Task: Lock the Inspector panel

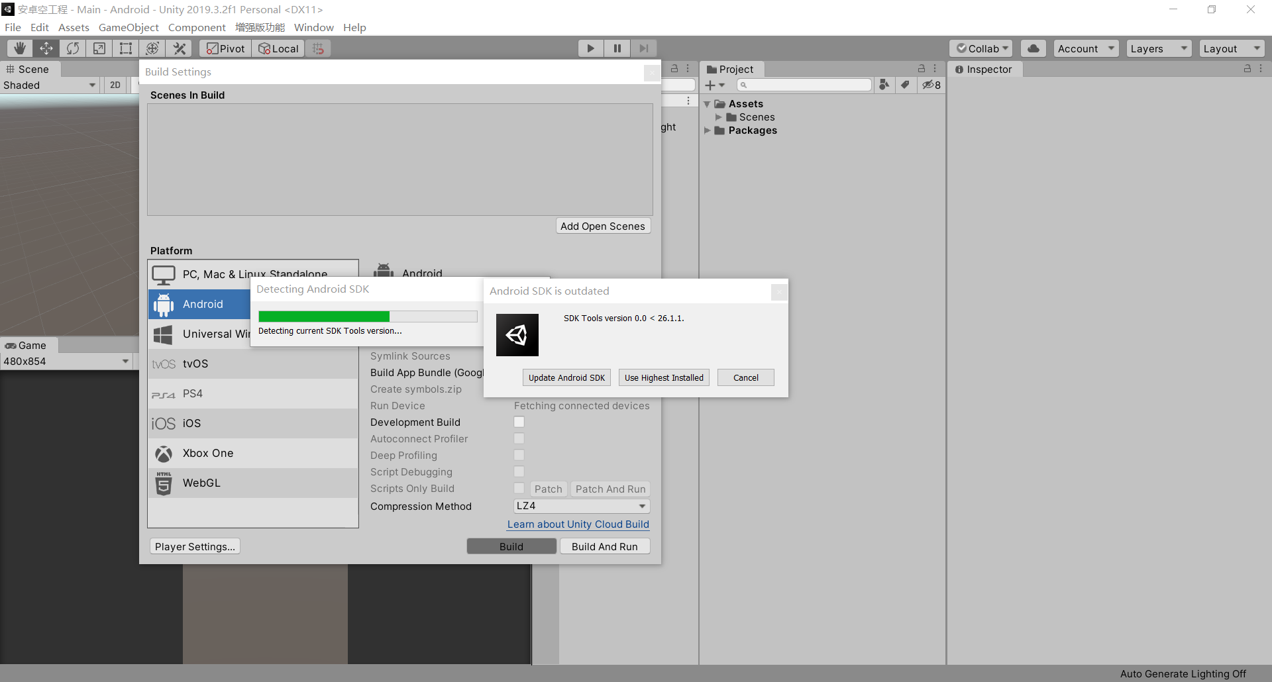Action: 1247,68
